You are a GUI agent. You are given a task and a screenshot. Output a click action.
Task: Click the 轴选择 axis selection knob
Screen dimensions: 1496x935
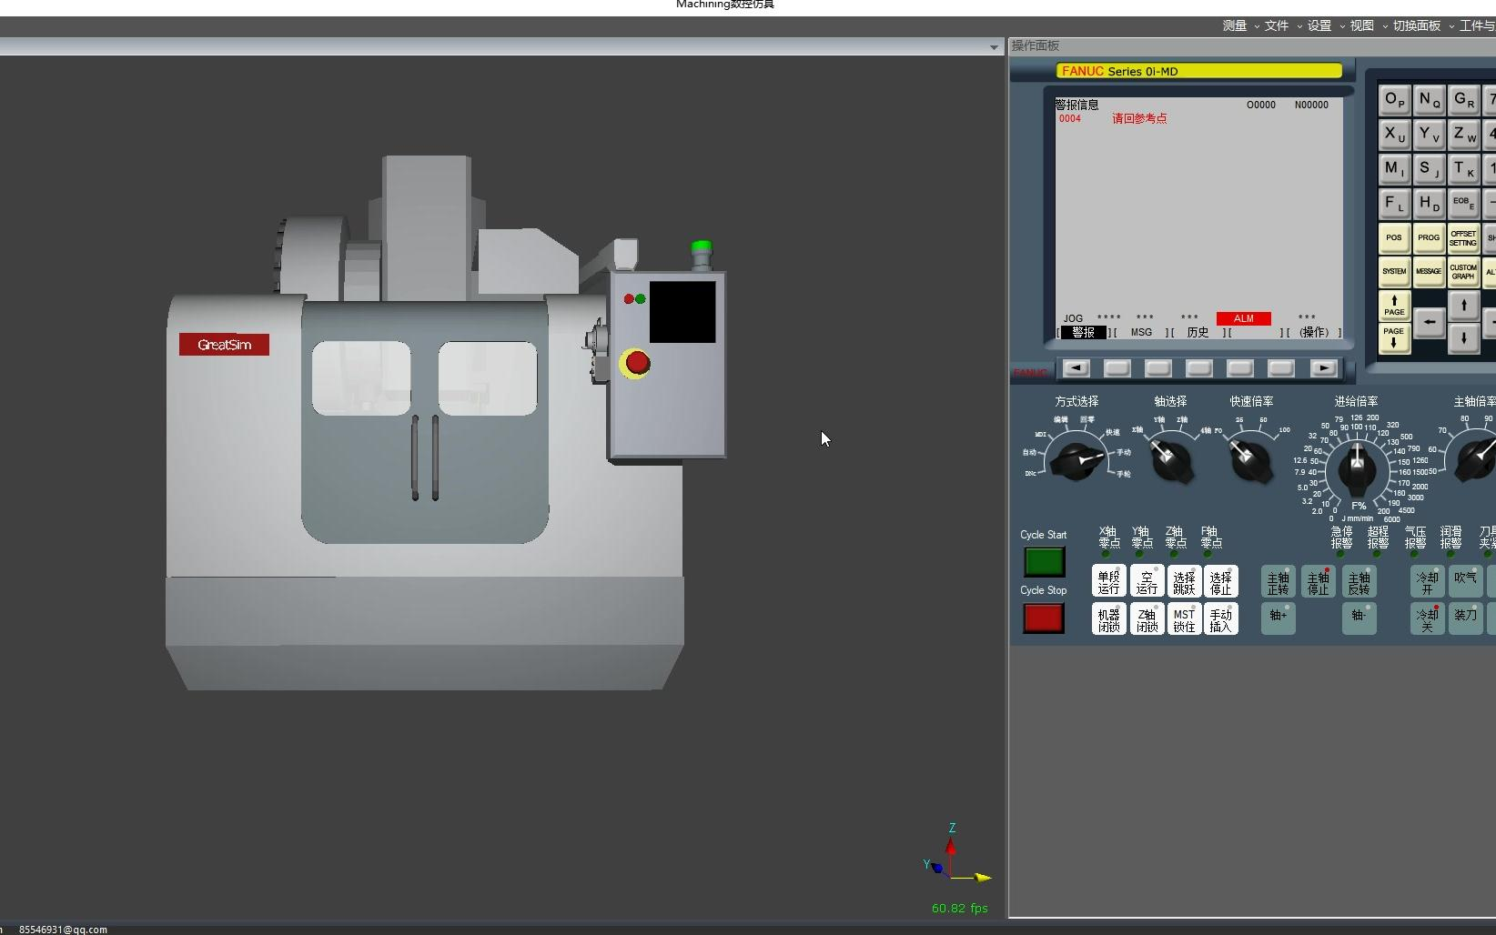point(1172,460)
